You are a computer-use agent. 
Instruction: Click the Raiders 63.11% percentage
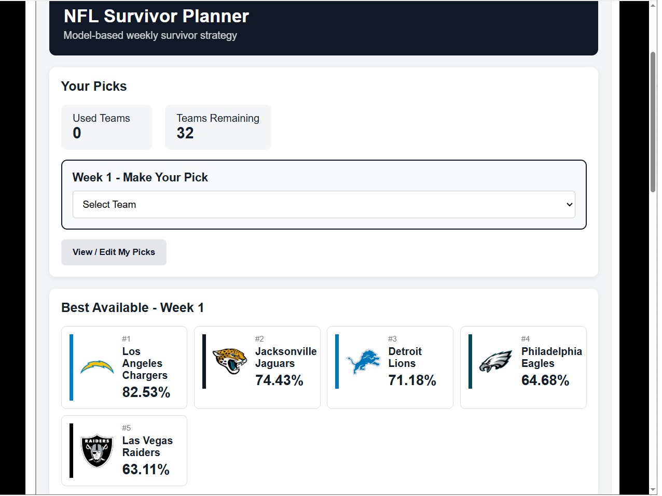pyautogui.click(x=146, y=470)
